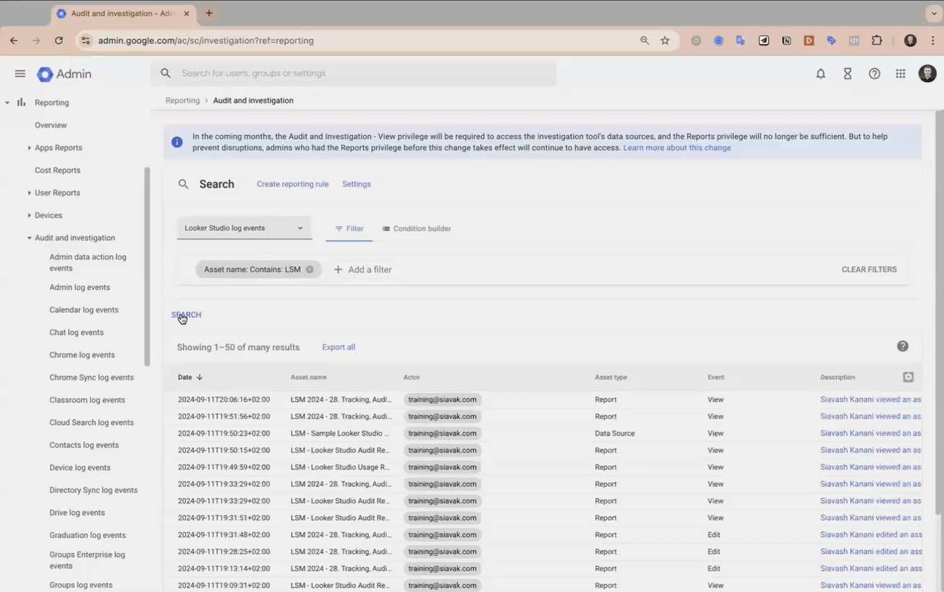This screenshot has height=592, width=944.
Task: Switch to Condition builder tab
Action: point(416,229)
